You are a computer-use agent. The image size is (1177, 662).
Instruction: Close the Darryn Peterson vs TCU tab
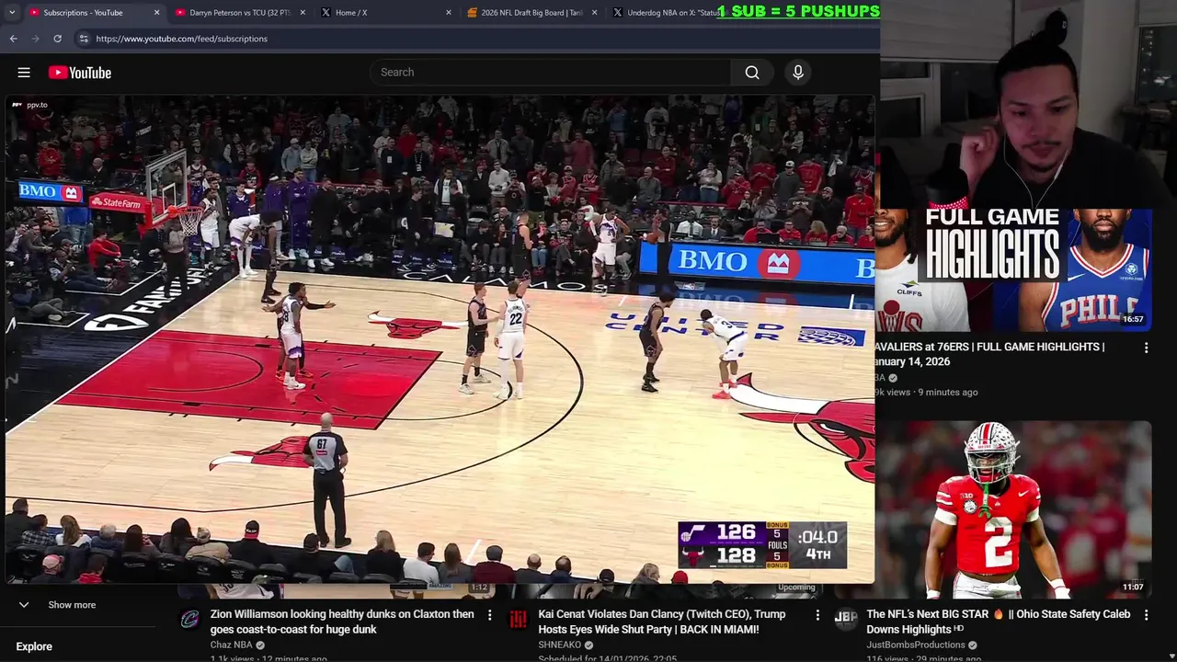click(x=303, y=13)
